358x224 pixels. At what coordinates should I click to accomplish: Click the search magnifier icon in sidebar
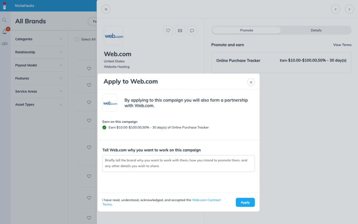[x=4, y=20]
